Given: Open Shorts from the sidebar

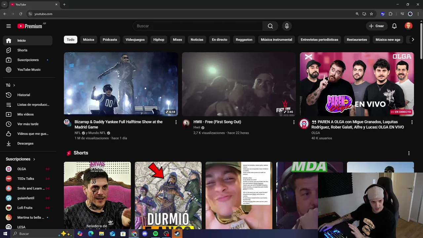Looking at the screenshot, I should click(x=28, y=50).
